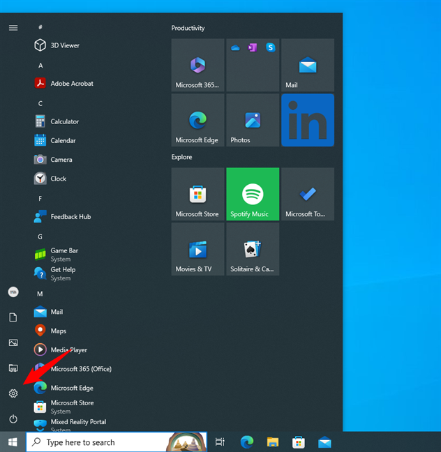Open Mail from the taskbar
Image resolution: width=441 pixels, height=452 pixels.
[x=324, y=442]
